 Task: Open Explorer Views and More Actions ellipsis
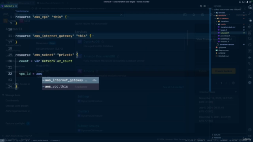click(x=244, y=6)
